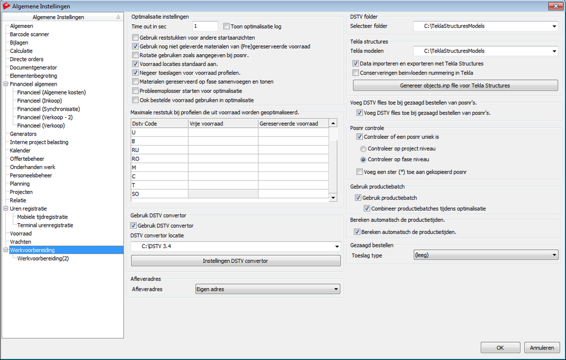The image size is (566, 360).
Task: Close the Algemene Instellingen window
Action: point(555,6)
